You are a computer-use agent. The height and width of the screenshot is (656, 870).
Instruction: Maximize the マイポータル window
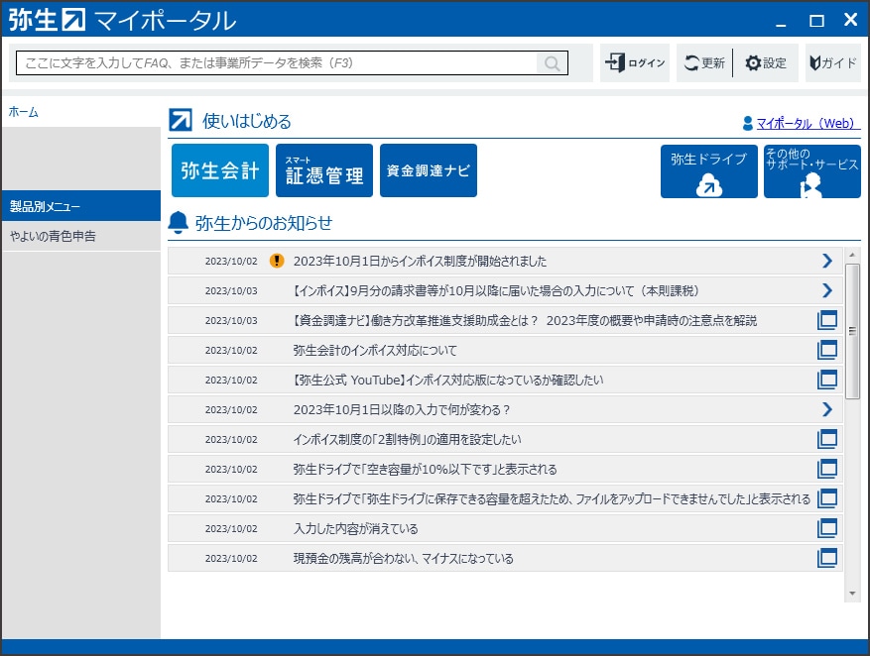point(816,21)
